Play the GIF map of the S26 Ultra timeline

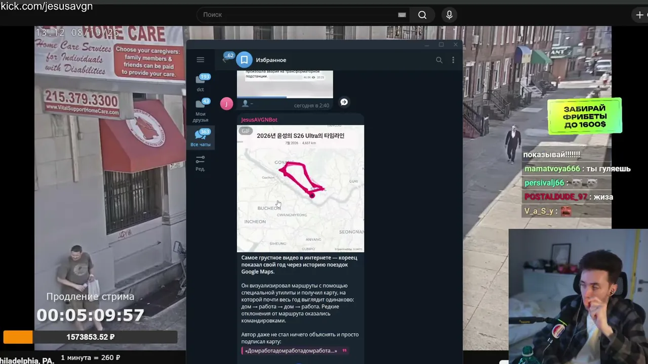(x=300, y=189)
